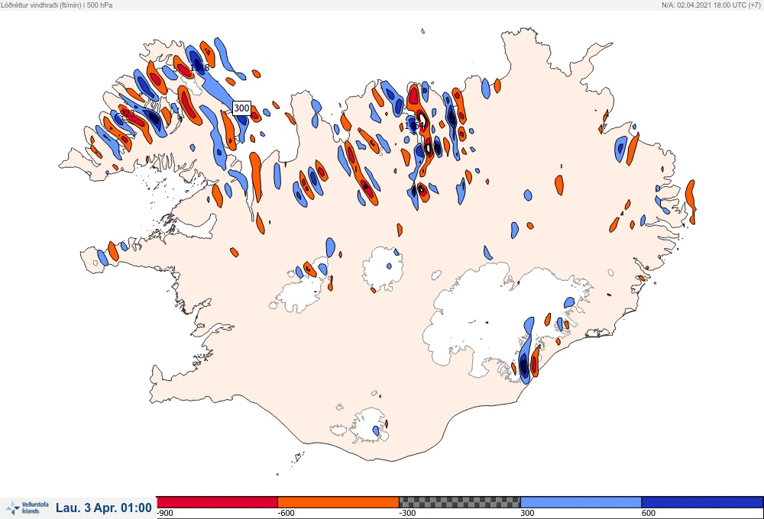Image resolution: width=764 pixels, height=519 pixels.
Task: Click the dark blue 600 legend segment
Action: pos(702,502)
